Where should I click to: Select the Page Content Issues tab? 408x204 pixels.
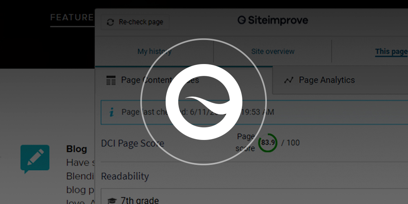[184, 80]
